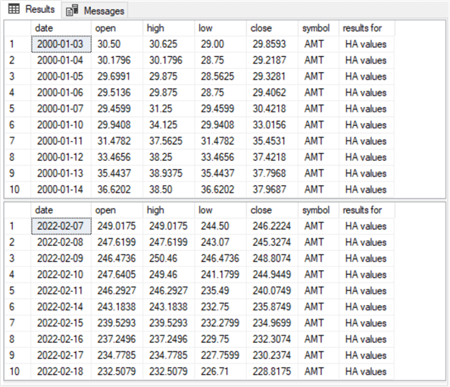Select the low value 28.5625
This screenshot has width=450, height=387.
[x=220, y=77]
